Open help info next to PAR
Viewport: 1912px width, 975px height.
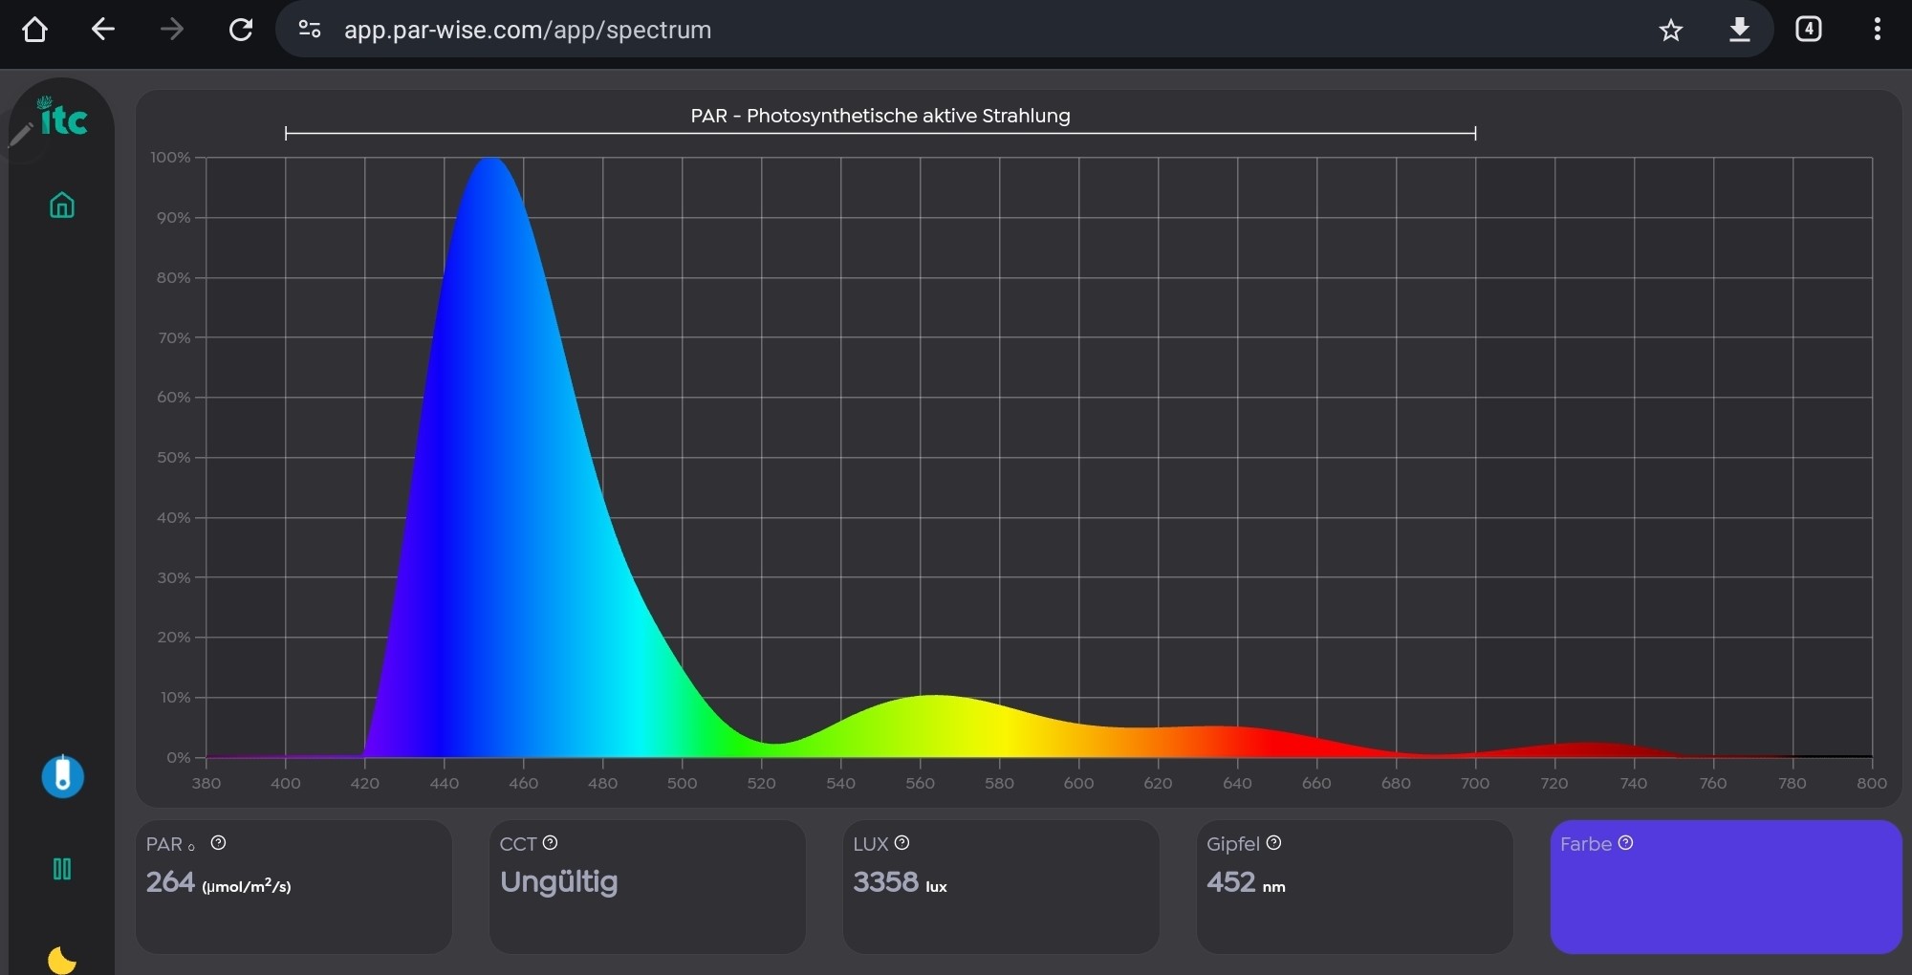(x=218, y=843)
